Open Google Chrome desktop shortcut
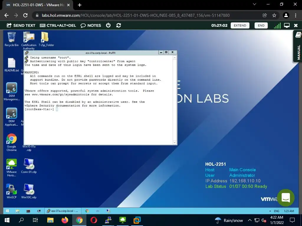 12,142
